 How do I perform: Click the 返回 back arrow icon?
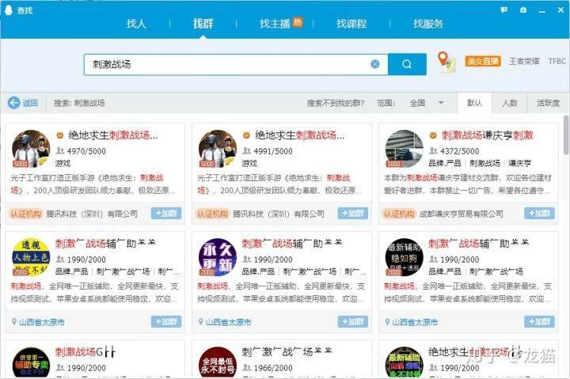(14, 103)
